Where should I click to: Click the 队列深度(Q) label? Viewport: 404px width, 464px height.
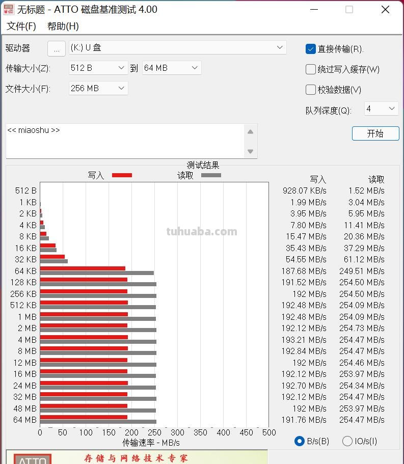click(x=329, y=111)
